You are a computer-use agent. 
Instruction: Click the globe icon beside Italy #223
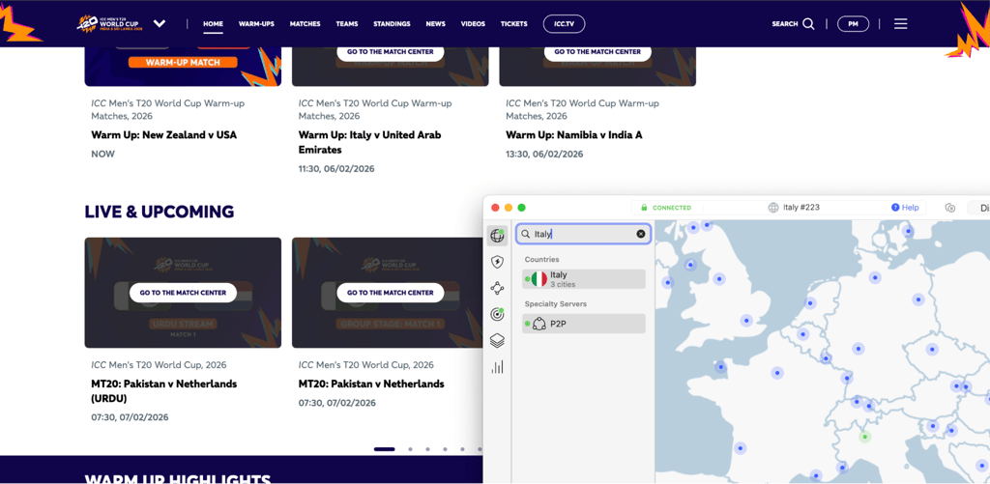772,208
